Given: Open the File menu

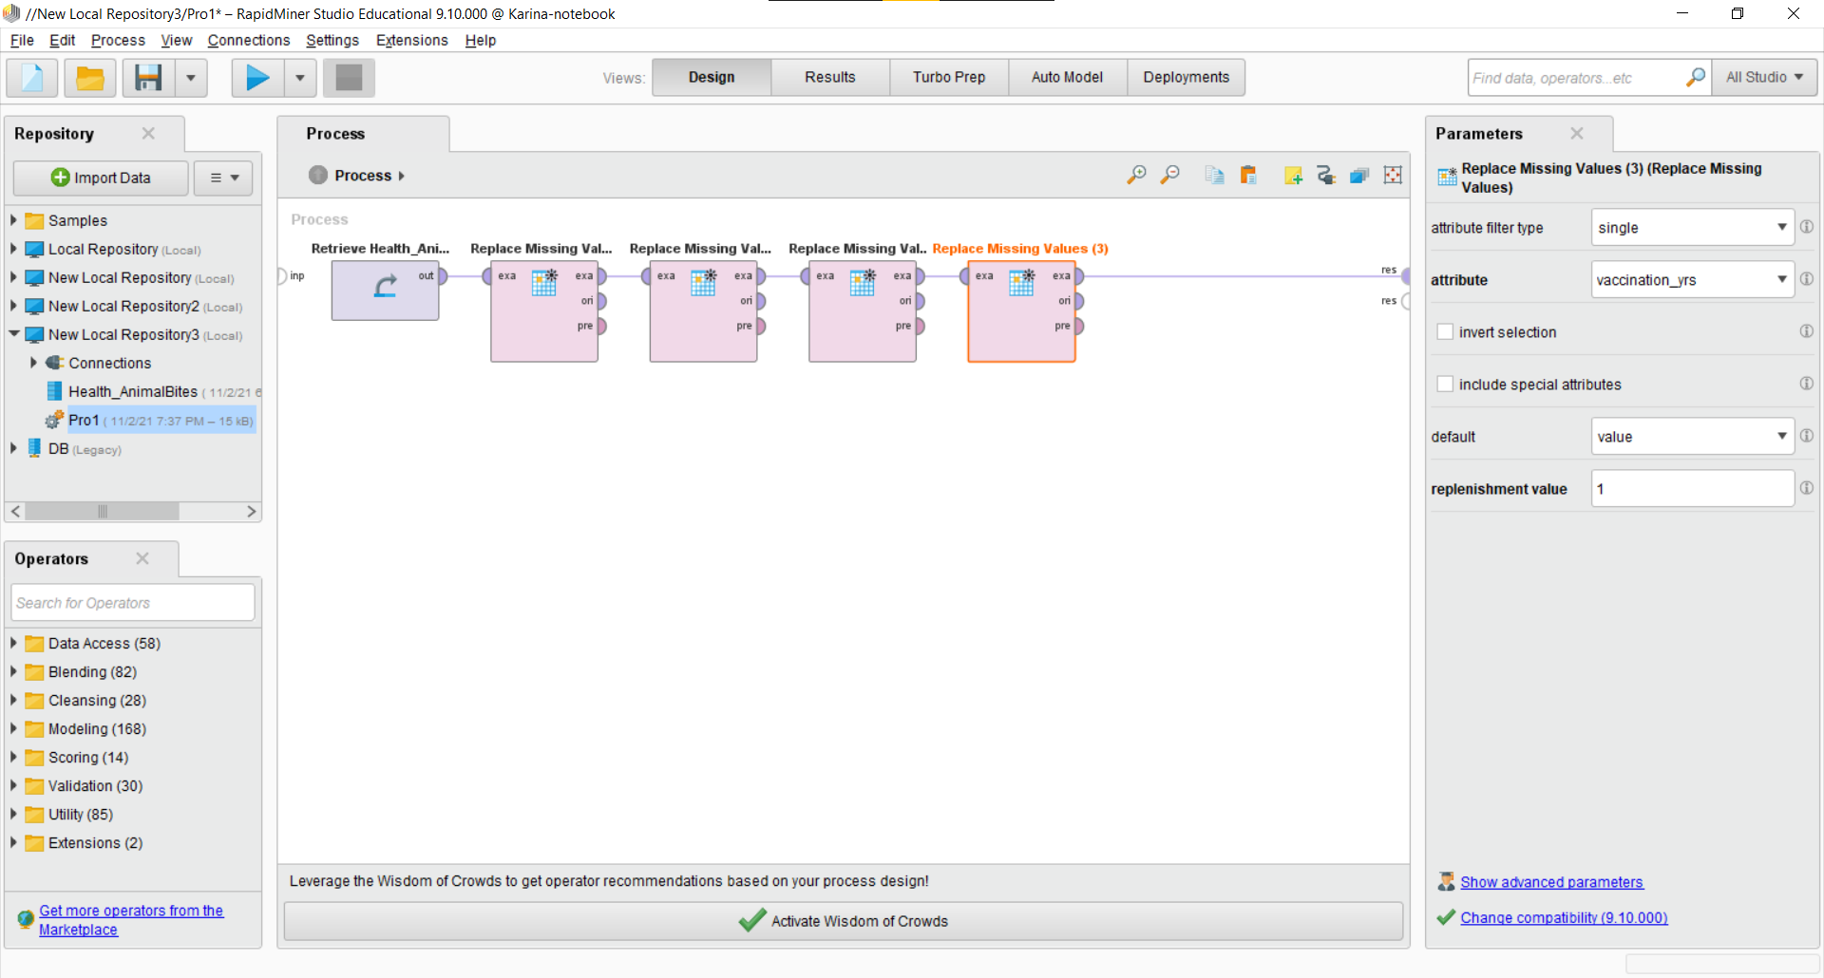Looking at the screenshot, I should coord(22,40).
